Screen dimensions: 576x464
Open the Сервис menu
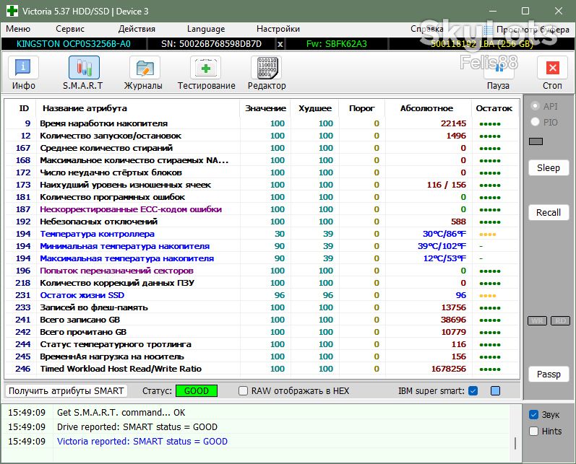[70, 29]
